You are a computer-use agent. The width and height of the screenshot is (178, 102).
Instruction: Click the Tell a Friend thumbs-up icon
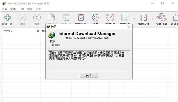click(175, 17)
